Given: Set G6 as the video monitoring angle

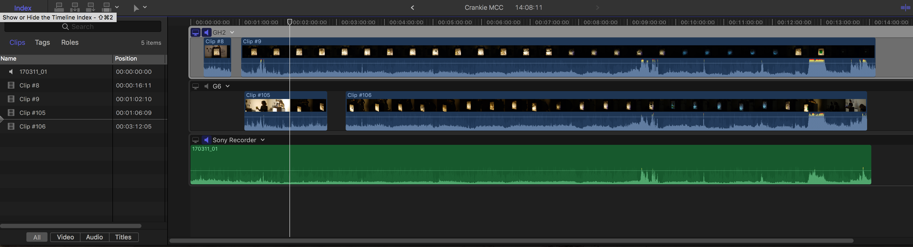Looking at the screenshot, I should [195, 86].
